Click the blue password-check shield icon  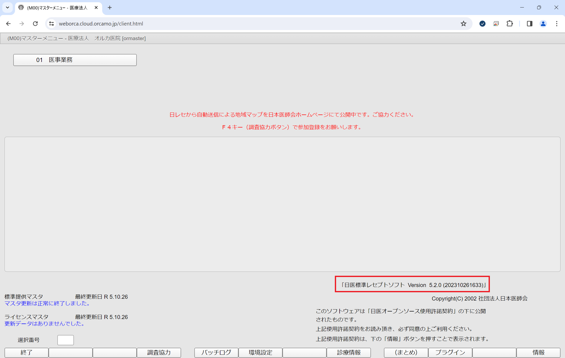tap(482, 23)
